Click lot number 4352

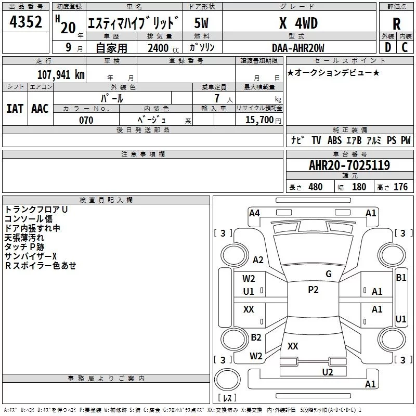[x=25, y=22]
